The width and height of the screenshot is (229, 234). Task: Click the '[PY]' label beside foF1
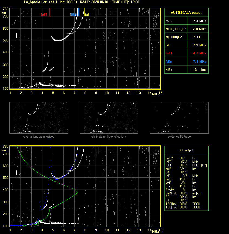pos(204,165)
